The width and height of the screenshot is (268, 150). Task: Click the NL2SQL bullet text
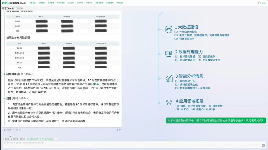185,109
